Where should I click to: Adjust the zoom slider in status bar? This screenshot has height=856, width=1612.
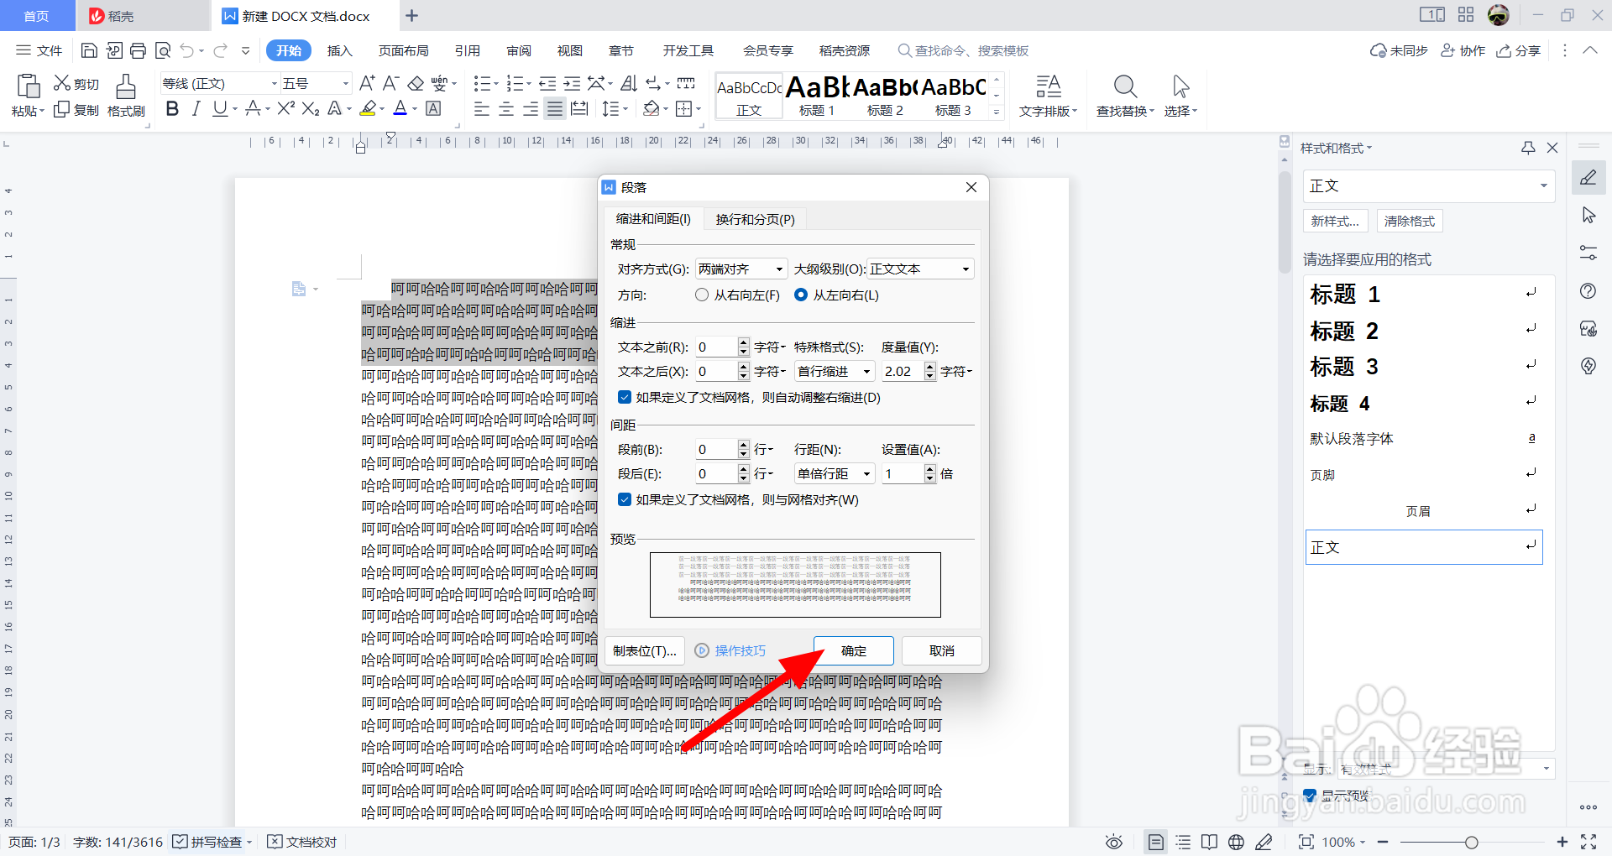(x=1471, y=842)
